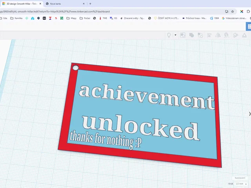Select the 'unlocked' text object
251x188 pixels.
(x=141, y=127)
